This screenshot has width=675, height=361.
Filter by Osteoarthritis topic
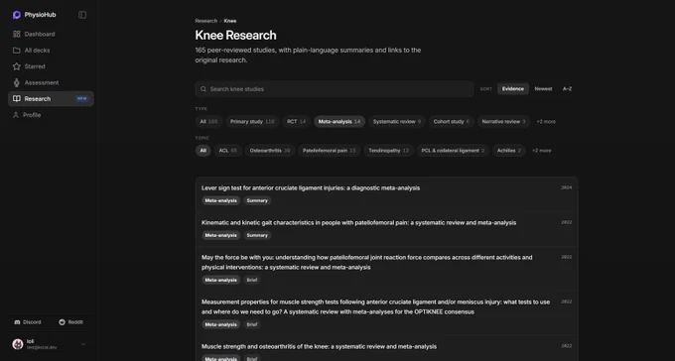coord(270,151)
